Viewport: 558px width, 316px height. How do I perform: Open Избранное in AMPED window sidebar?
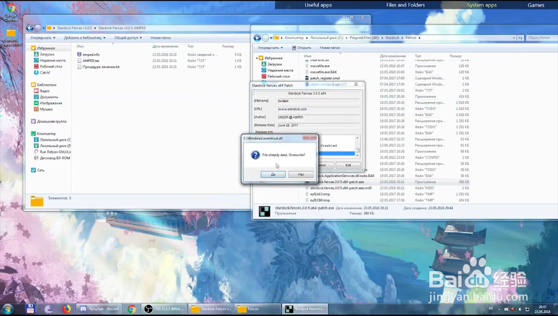46,48
